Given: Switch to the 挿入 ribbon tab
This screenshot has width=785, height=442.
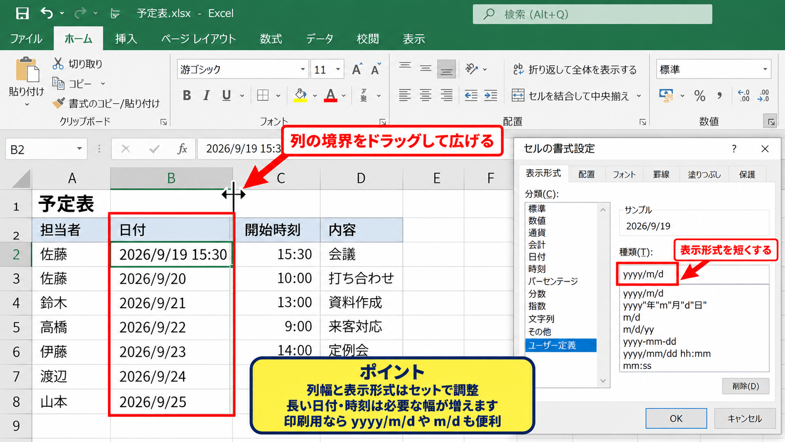Looking at the screenshot, I should (126, 39).
